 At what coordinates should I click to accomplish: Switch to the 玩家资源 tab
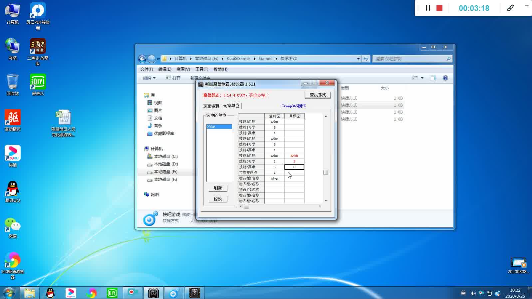[x=211, y=106]
